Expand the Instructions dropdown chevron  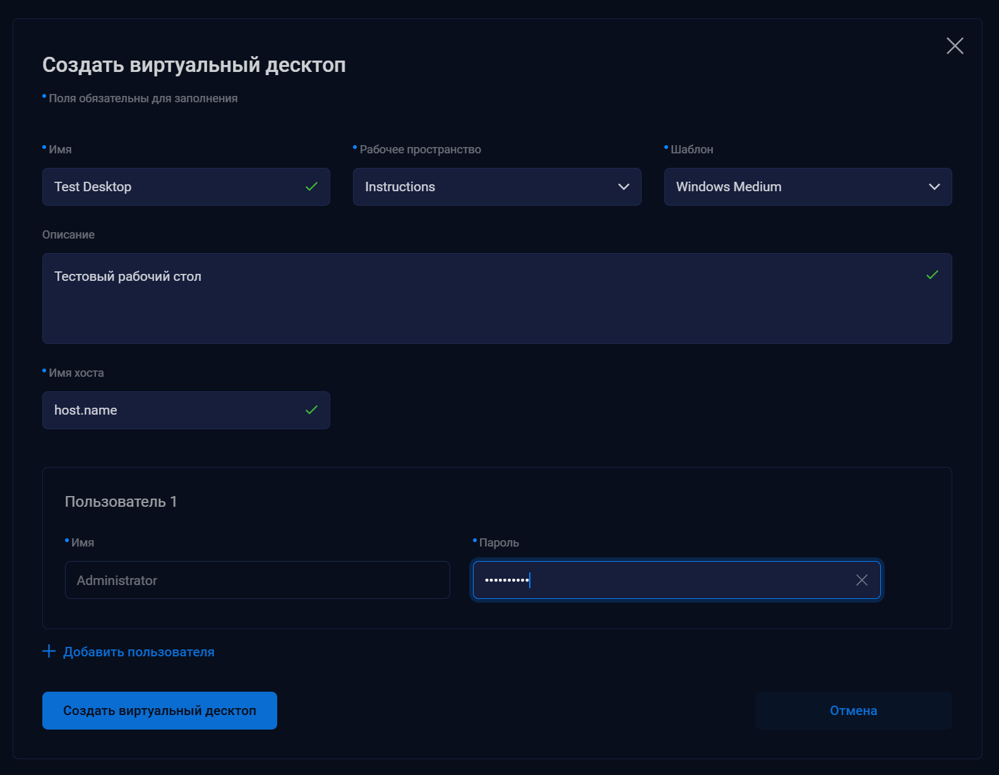pyautogui.click(x=623, y=187)
